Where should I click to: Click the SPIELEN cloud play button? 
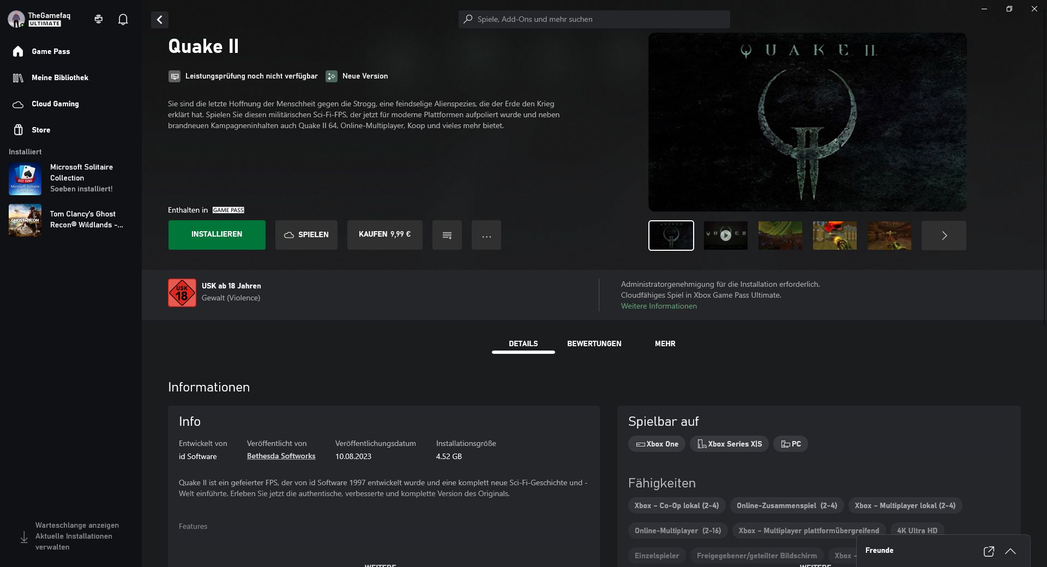pos(306,235)
